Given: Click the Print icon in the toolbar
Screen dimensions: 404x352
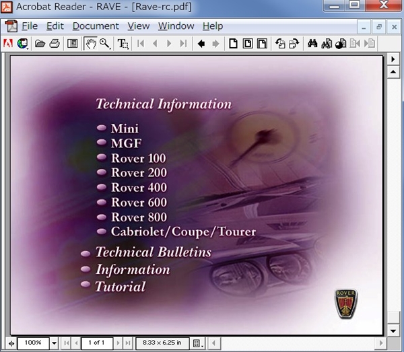Looking at the screenshot, I should point(55,44).
